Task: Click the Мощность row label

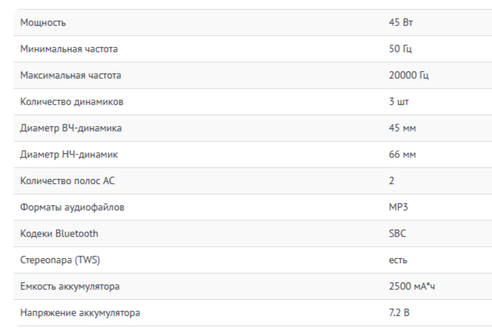Action: [43, 23]
